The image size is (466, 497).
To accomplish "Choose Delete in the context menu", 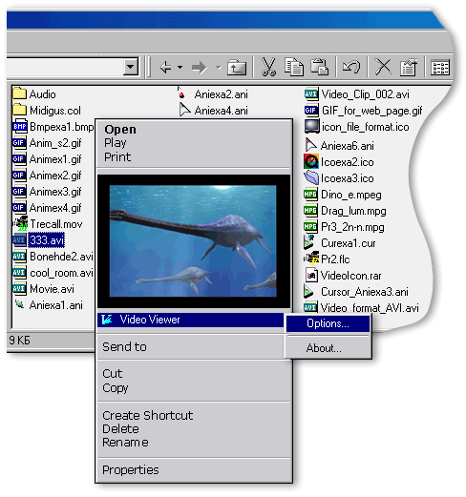I will 120,429.
